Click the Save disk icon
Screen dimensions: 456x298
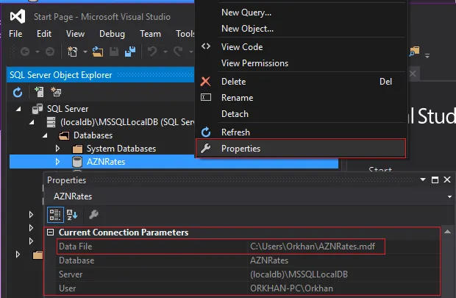click(114, 52)
